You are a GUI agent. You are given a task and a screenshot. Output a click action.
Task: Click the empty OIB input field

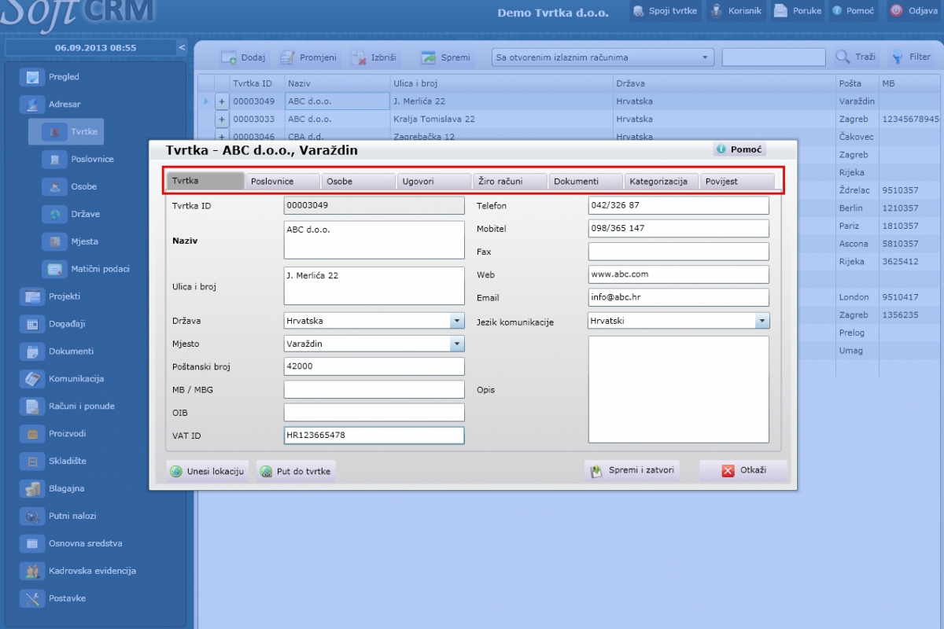click(374, 413)
